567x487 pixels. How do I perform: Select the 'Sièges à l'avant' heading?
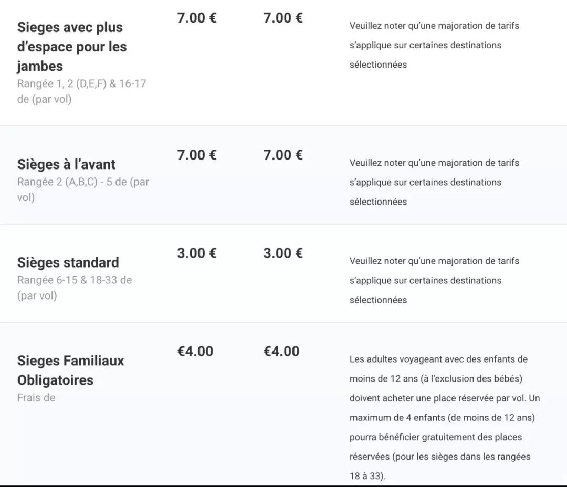pos(66,164)
